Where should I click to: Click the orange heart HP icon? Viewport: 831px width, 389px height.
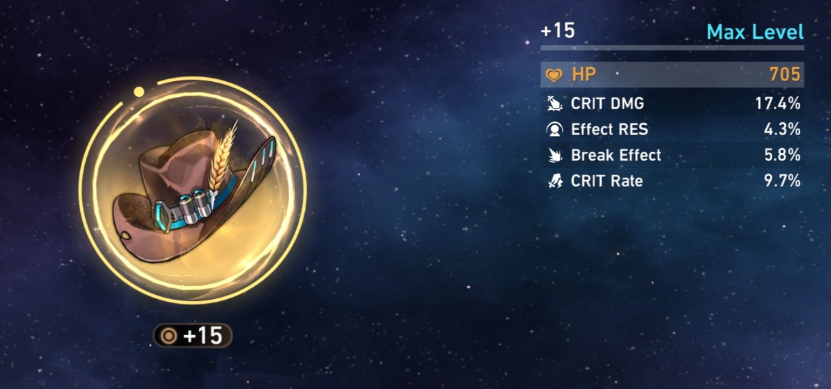click(554, 75)
